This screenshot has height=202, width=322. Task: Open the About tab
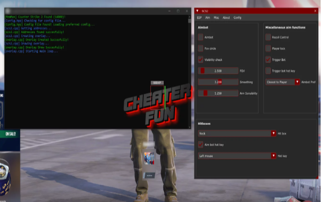pos(226,18)
